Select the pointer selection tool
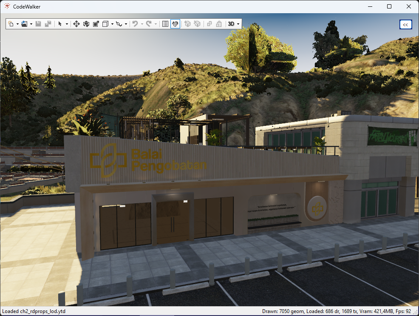Viewport: 419px width, 316px height. pos(60,24)
